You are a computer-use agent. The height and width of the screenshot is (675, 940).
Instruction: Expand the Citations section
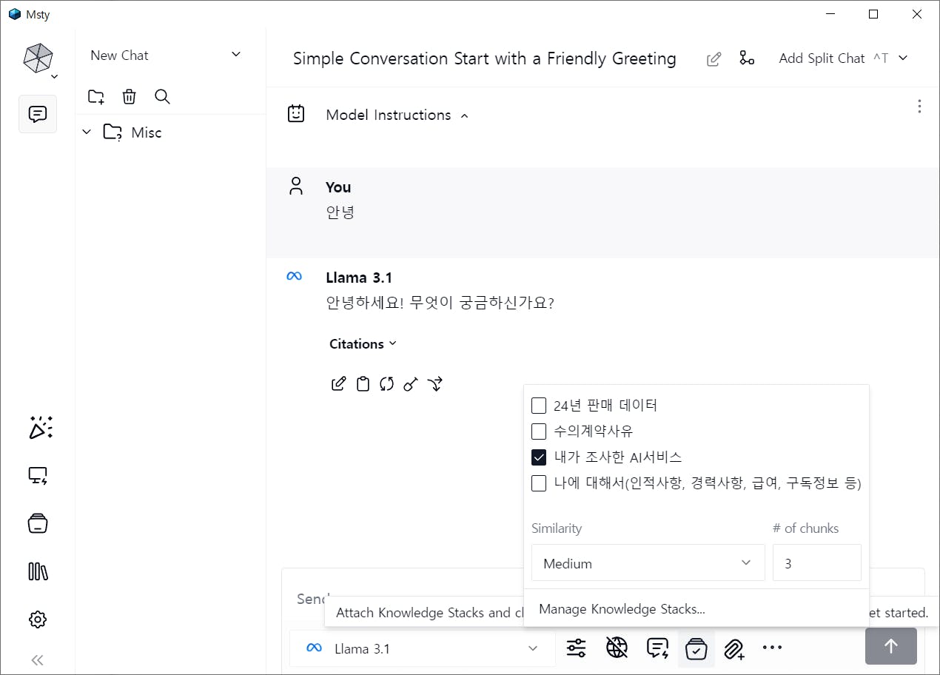363,343
